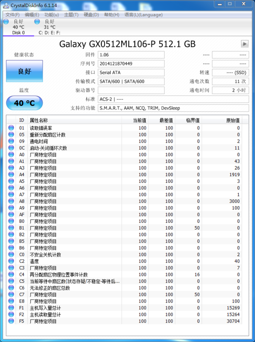Viewport: 255px width, 342px height.
Task: Click status icon of row F5
Action: click(11, 321)
